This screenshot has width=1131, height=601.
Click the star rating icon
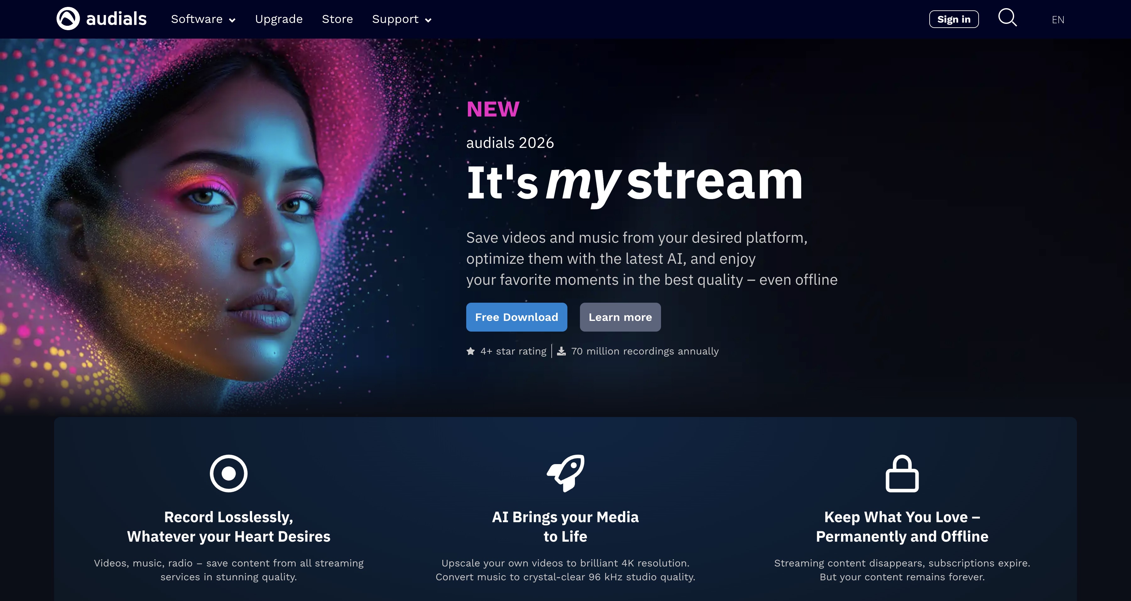[x=471, y=351]
